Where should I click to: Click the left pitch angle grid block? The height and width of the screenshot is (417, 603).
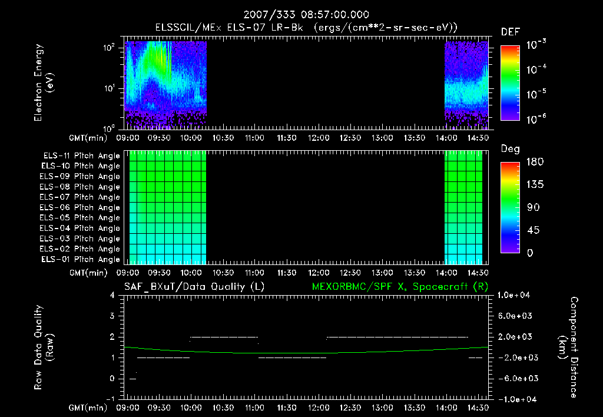coord(168,207)
